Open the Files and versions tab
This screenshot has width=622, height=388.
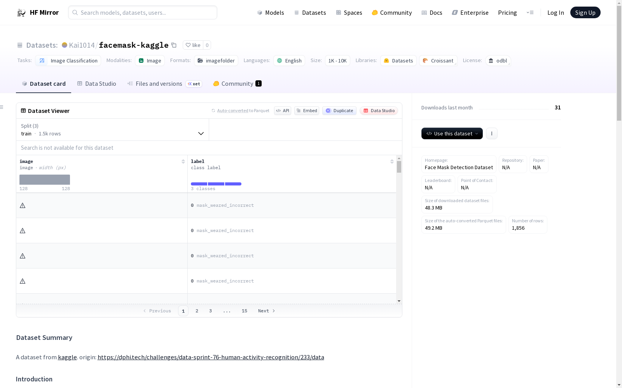[164, 84]
